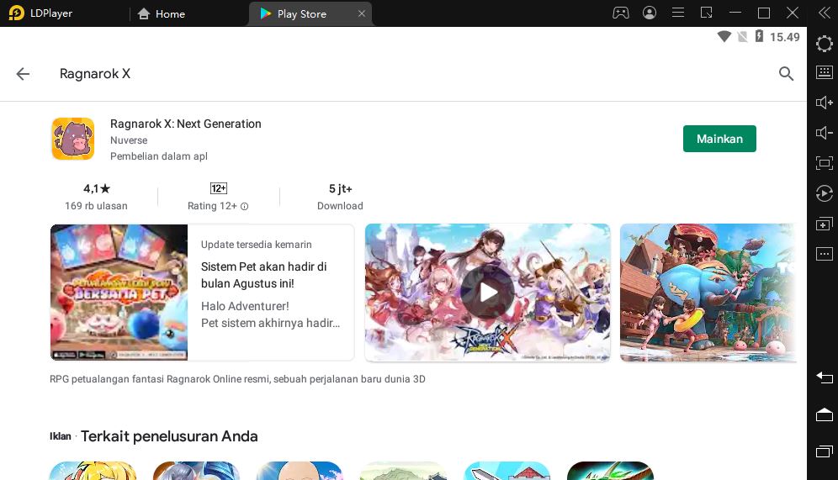Open recent apps from sidebar
The height and width of the screenshot is (480, 838).
coord(824,451)
